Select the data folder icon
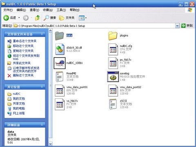Viewport: 196px width, 147px height. click(59, 36)
